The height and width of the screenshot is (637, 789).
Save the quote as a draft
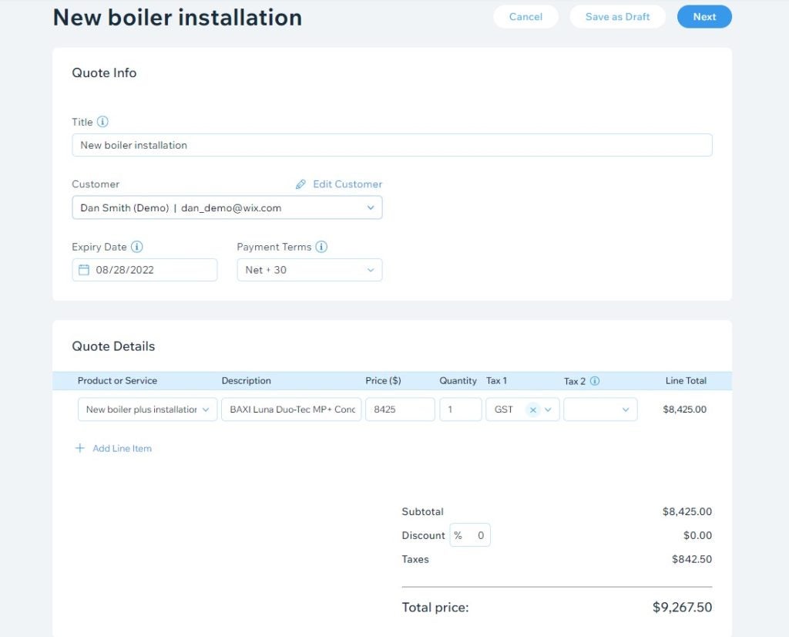617,16
